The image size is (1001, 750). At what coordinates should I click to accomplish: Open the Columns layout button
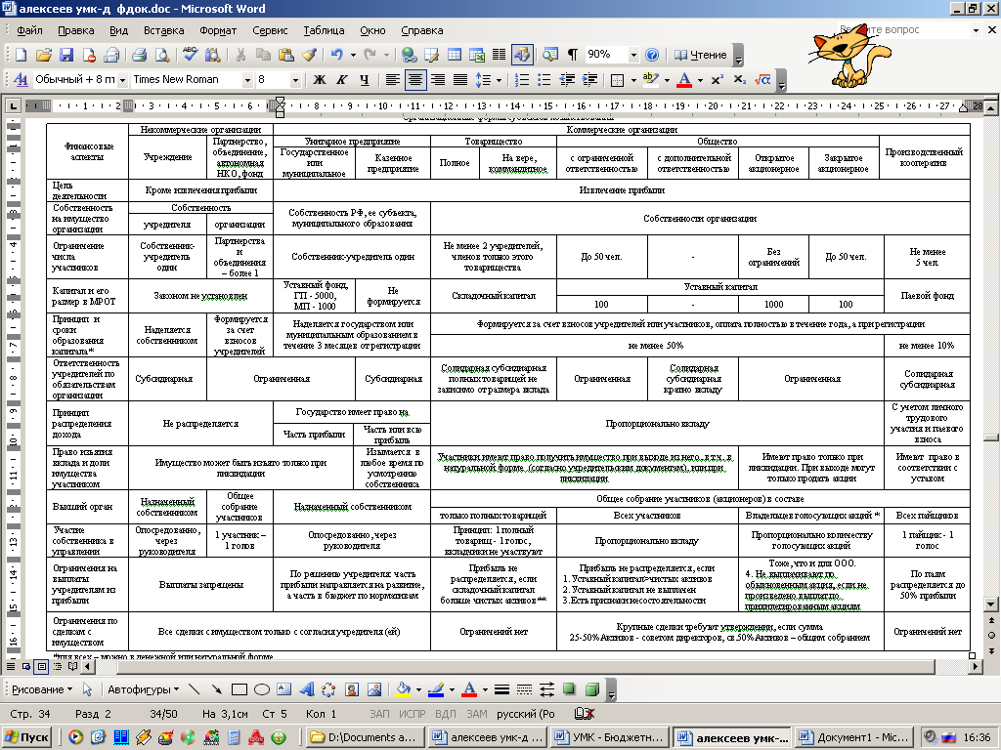[500, 55]
